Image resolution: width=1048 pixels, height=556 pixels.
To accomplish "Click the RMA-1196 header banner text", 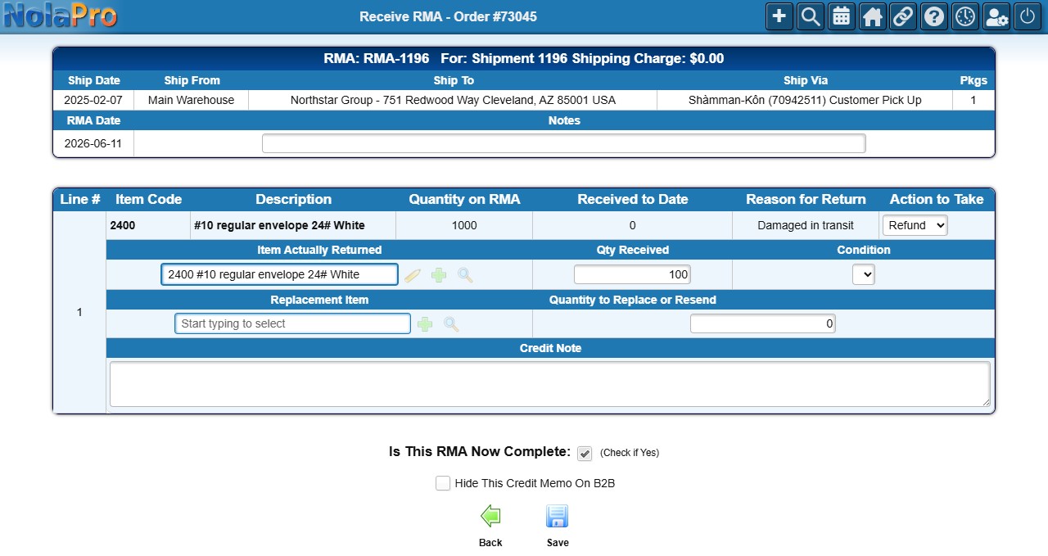I will pyautogui.click(x=524, y=58).
